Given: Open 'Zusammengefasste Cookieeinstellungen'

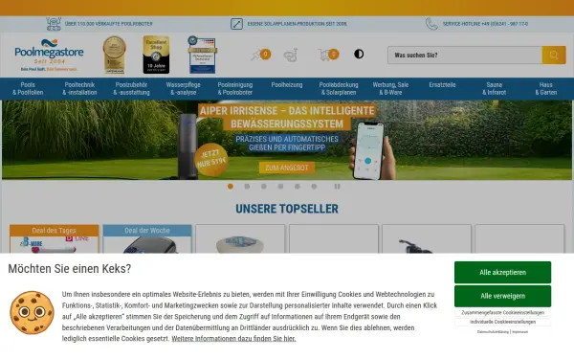Looking at the screenshot, I should click(502, 312).
